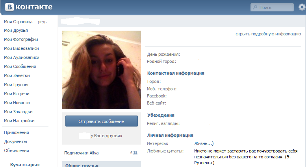Open Приложения in the sidebar
Image resolution: width=306 pixels, height=167 pixels.
tap(17, 132)
